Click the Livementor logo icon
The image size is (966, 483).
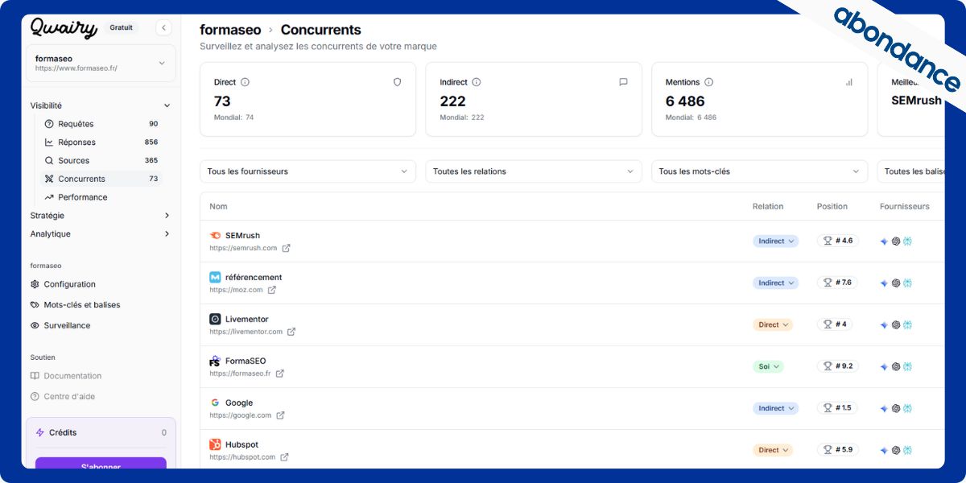pyautogui.click(x=215, y=319)
